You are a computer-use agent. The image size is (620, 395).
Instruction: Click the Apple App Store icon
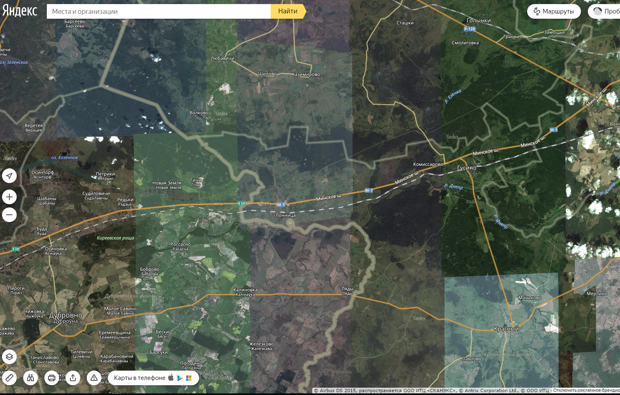click(x=171, y=378)
